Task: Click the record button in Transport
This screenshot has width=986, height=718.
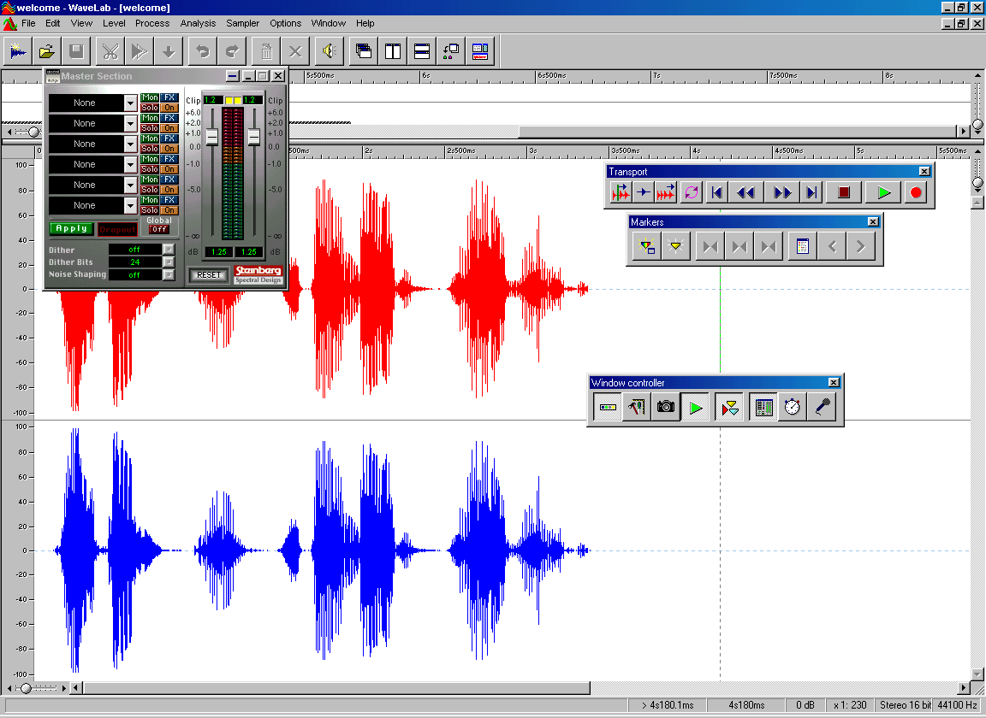Action: (x=916, y=192)
